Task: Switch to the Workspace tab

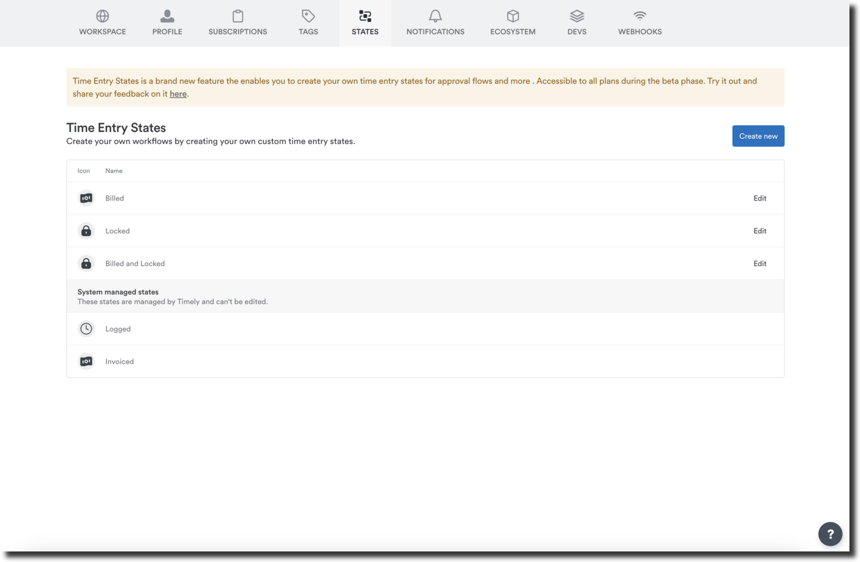Action: click(102, 22)
